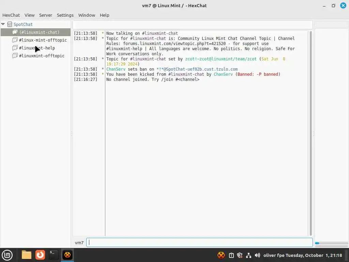Select the SpotChat server entry
The image size is (349, 262).
pos(23,24)
